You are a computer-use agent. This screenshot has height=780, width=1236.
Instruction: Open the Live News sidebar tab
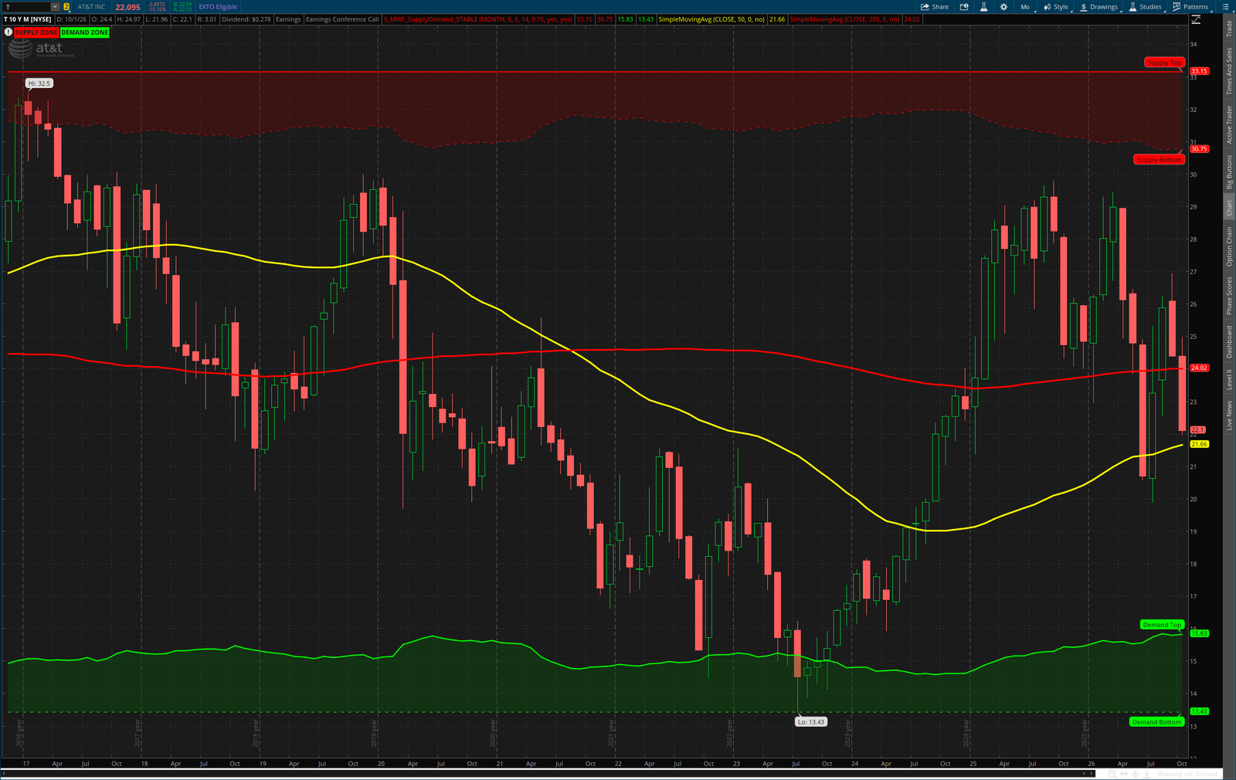click(x=1229, y=415)
